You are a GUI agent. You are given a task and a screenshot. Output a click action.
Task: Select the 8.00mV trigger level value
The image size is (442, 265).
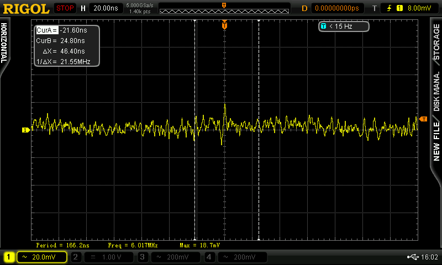point(419,8)
